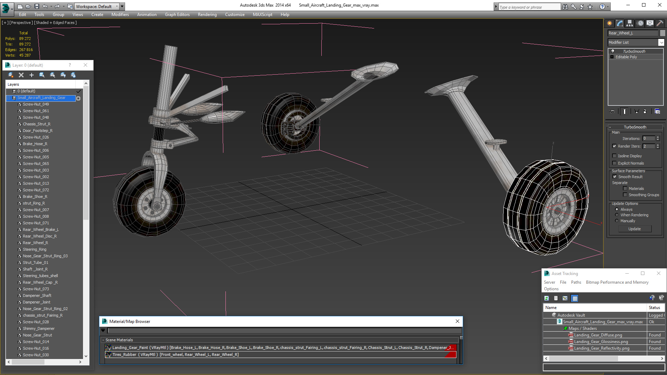Click the Rear_Wheel_L object color swatch

pyautogui.click(x=662, y=33)
